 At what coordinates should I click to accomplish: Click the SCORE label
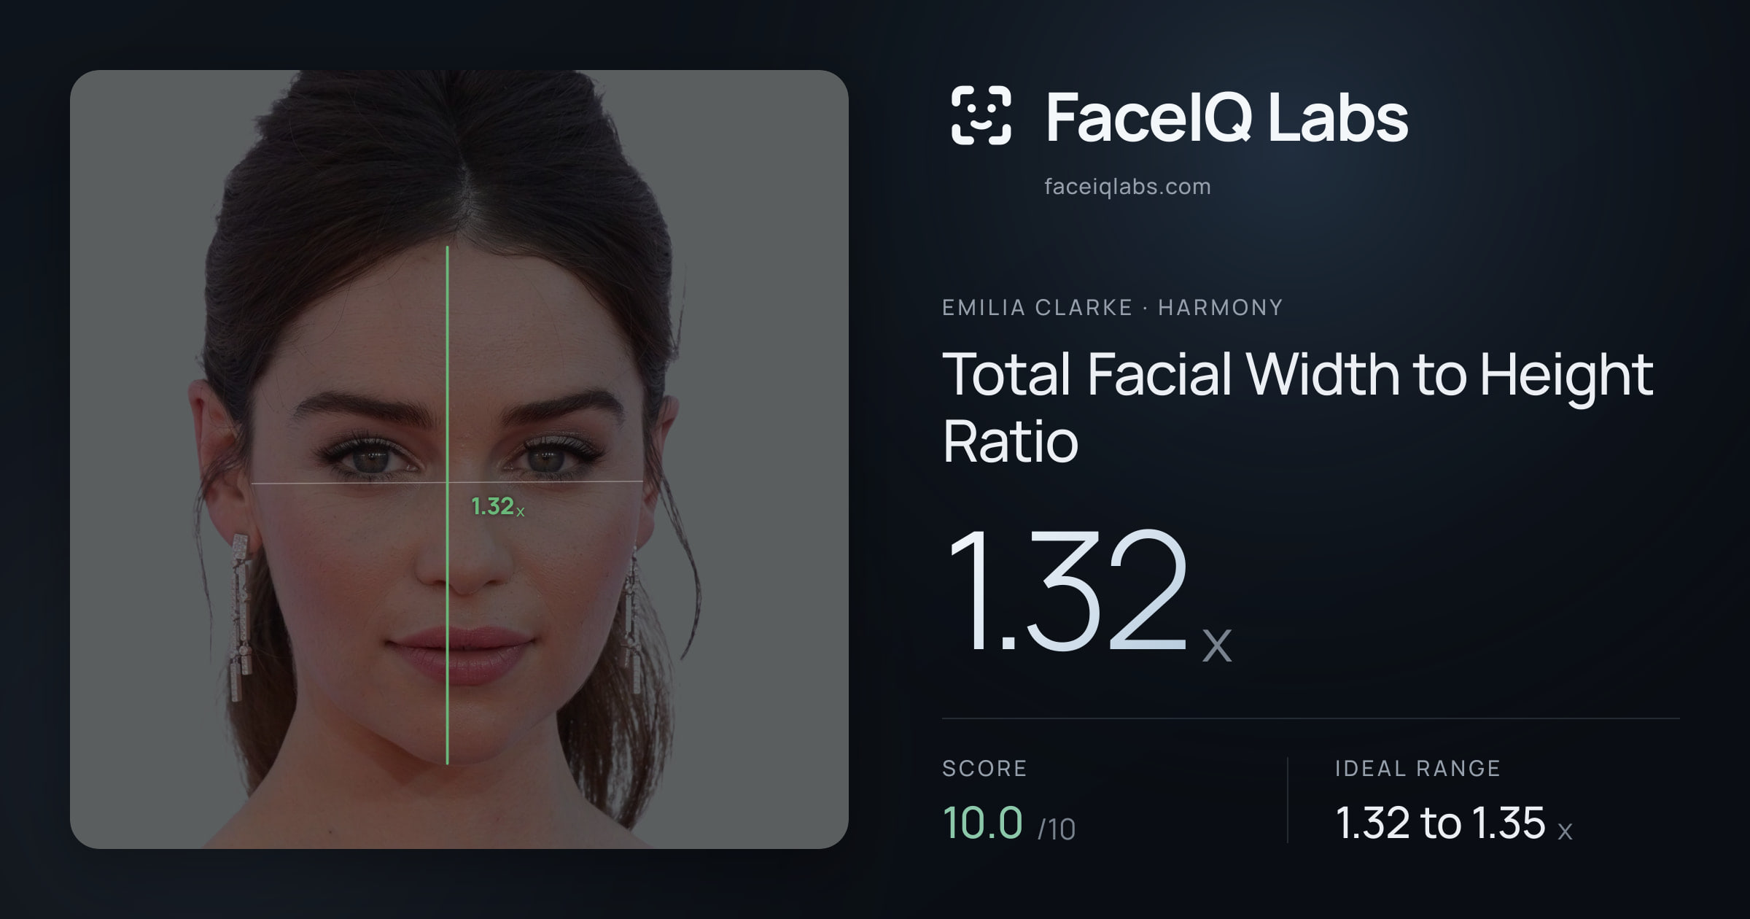(x=984, y=769)
